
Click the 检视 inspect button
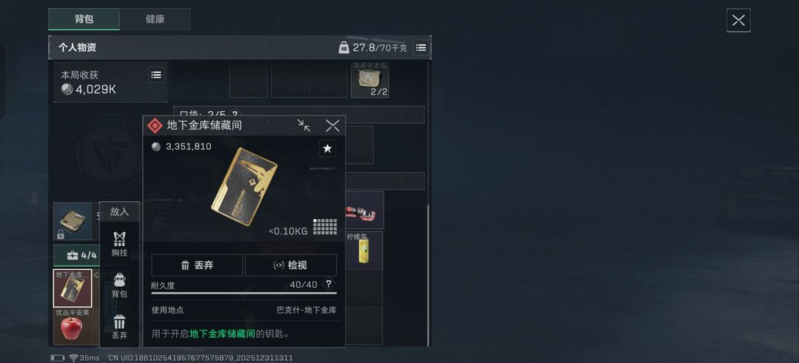pyautogui.click(x=291, y=265)
